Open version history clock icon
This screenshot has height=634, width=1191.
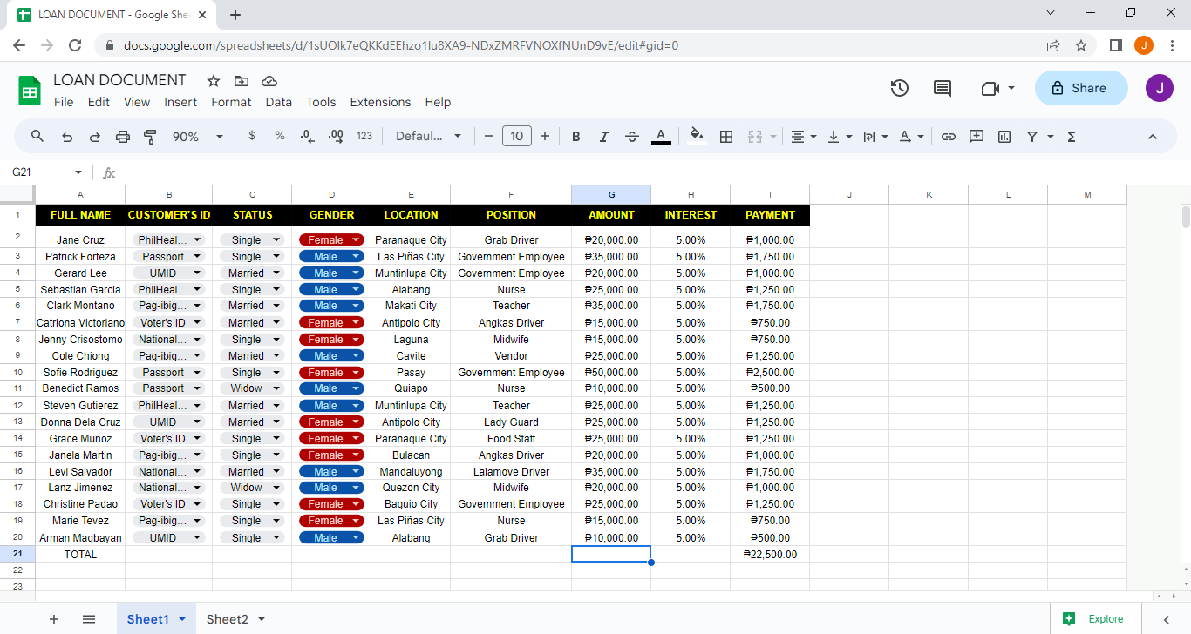[x=900, y=88]
